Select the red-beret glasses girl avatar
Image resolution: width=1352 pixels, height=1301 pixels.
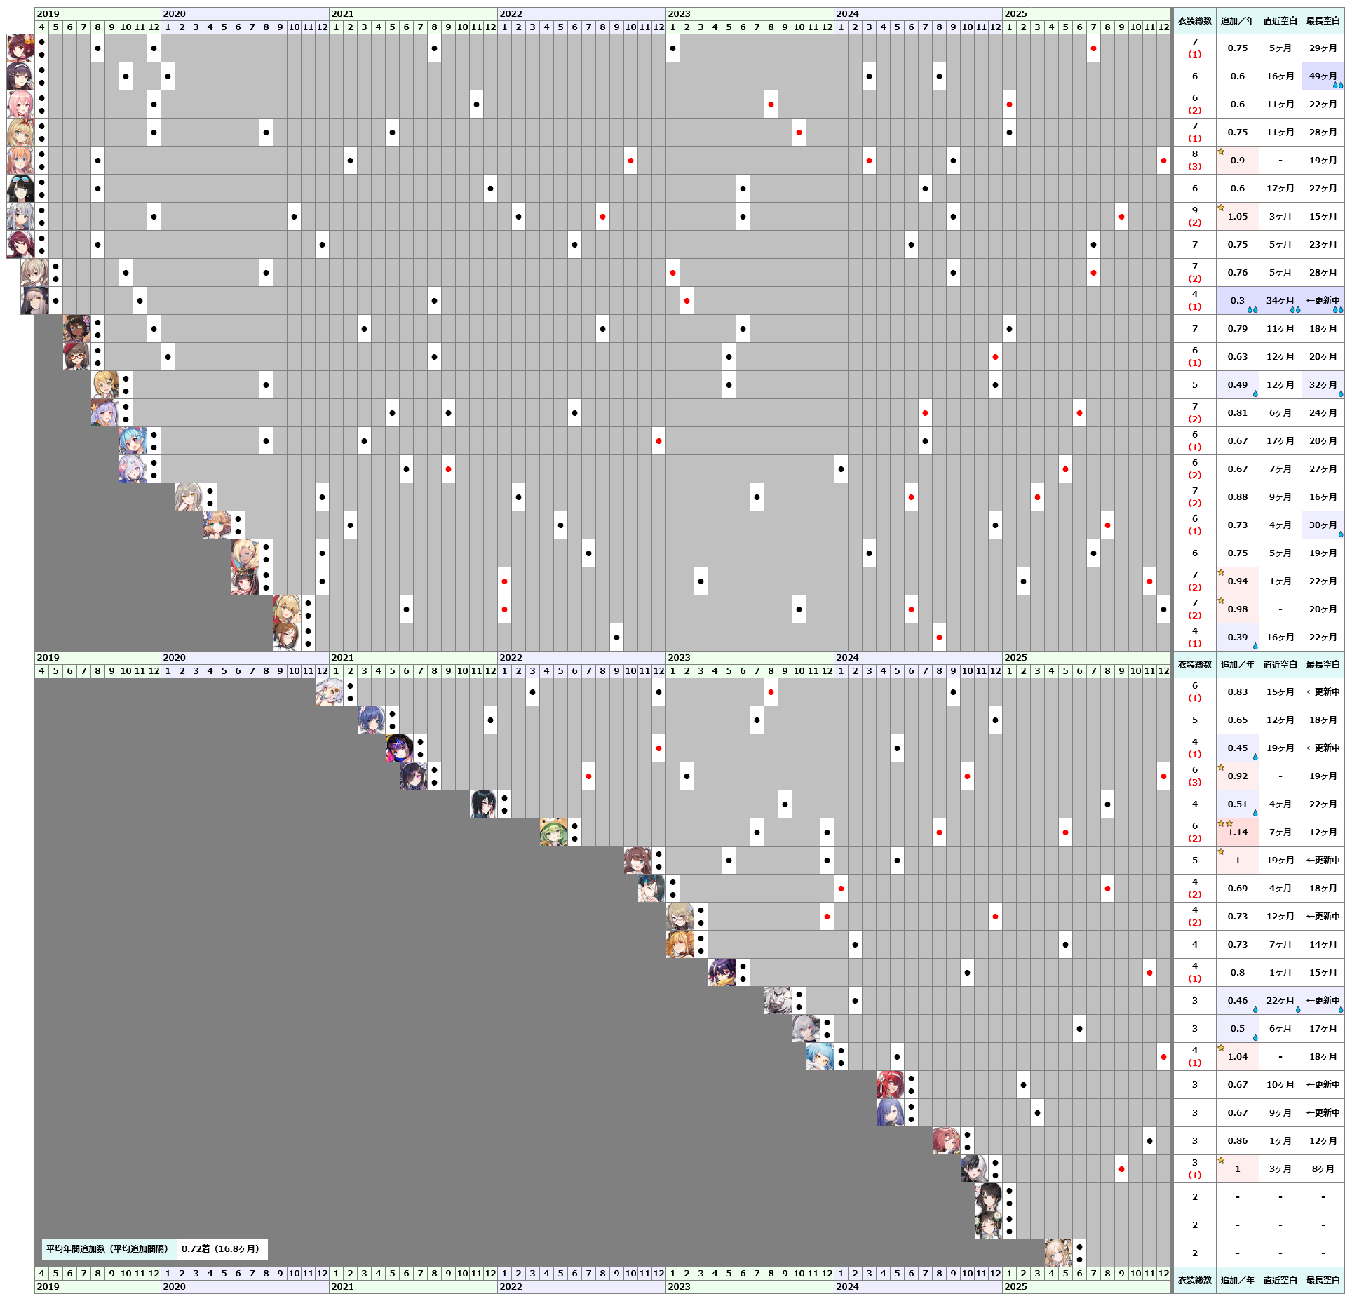pyautogui.click(x=76, y=357)
